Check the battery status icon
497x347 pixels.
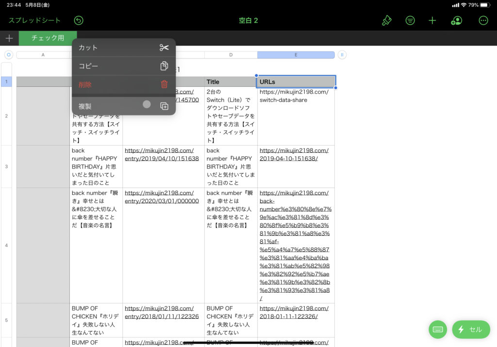(485, 5)
